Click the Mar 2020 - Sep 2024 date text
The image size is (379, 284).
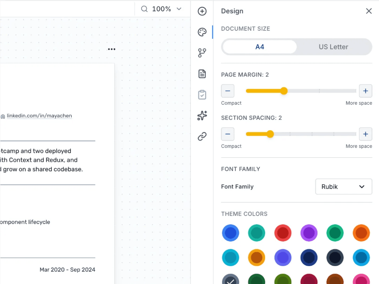[67, 269]
